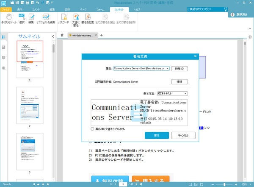Close the 署名文書 dialog with X
This screenshot has width=254, height=187.
click(x=195, y=56)
